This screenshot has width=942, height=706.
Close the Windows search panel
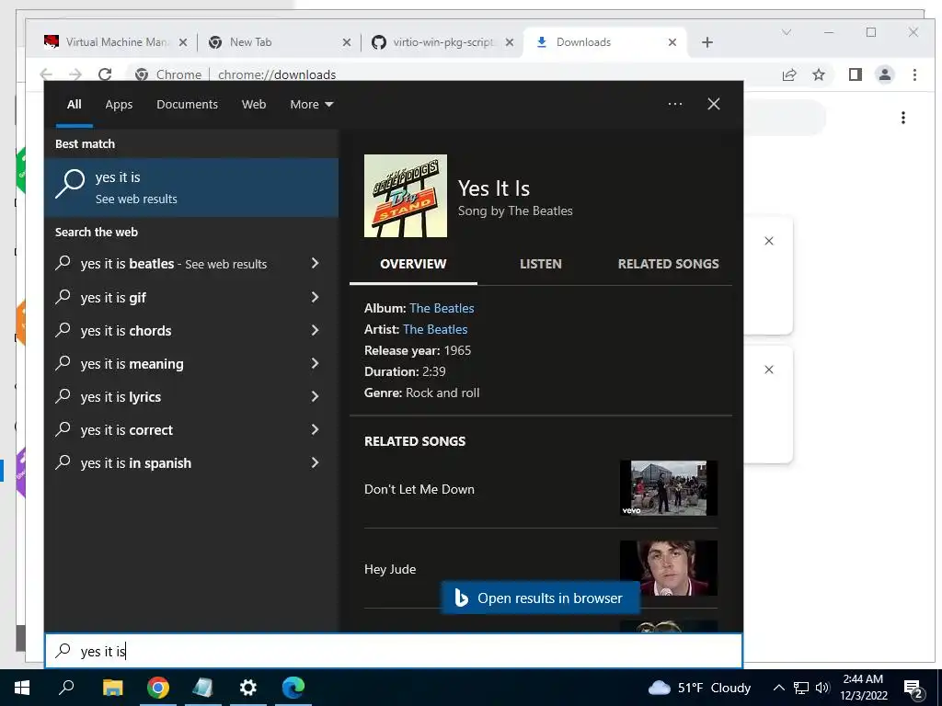pyautogui.click(x=714, y=104)
